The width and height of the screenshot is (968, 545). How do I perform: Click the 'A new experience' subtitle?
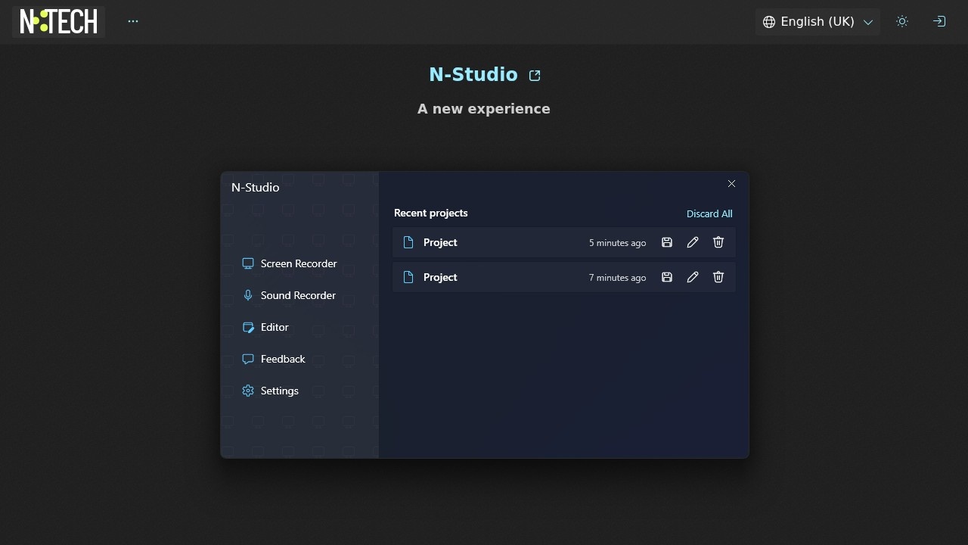tap(484, 108)
